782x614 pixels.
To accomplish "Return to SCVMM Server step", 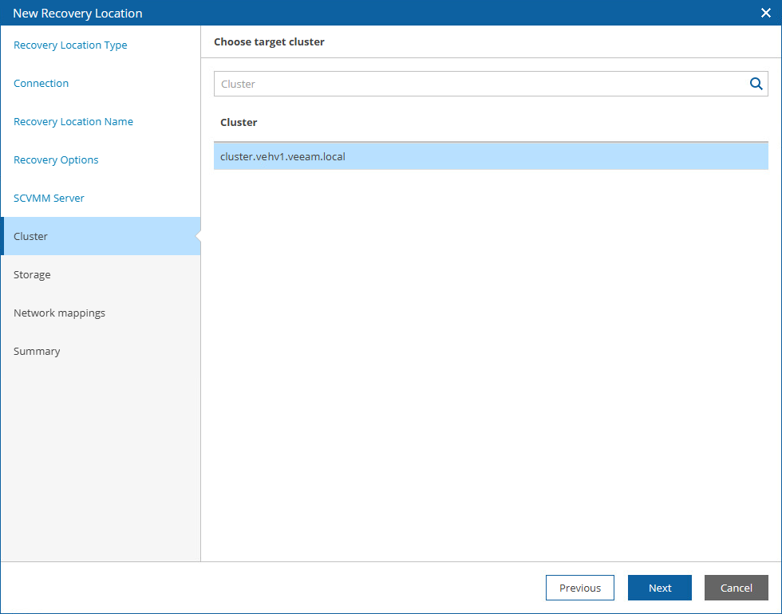I will [x=49, y=199].
